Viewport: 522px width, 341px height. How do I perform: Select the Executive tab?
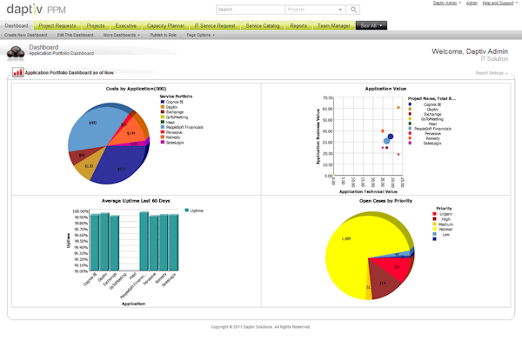tap(126, 25)
